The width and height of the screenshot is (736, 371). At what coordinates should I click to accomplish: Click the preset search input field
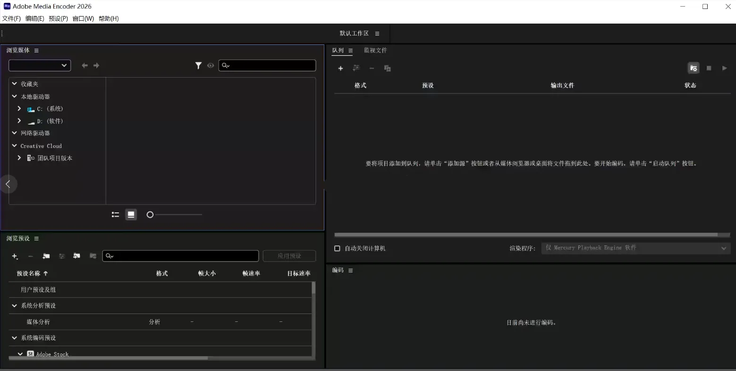pyautogui.click(x=180, y=256)
